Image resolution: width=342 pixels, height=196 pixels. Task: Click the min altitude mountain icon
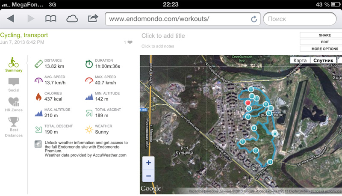pos(89,97)
